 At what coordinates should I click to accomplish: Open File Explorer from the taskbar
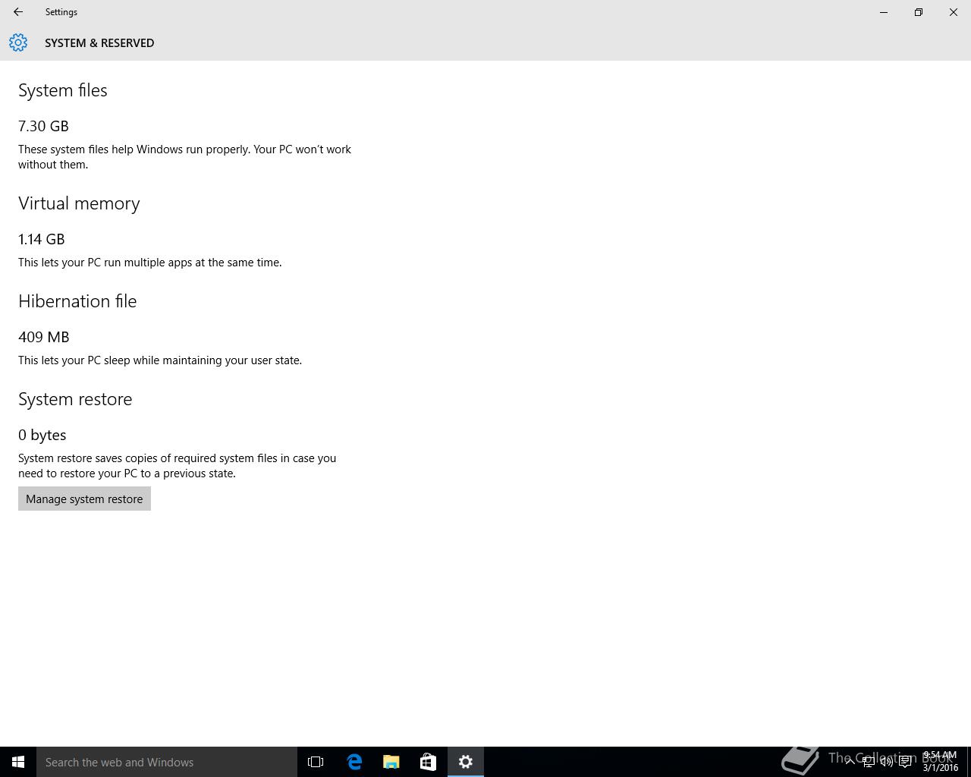tap(391, 762)
